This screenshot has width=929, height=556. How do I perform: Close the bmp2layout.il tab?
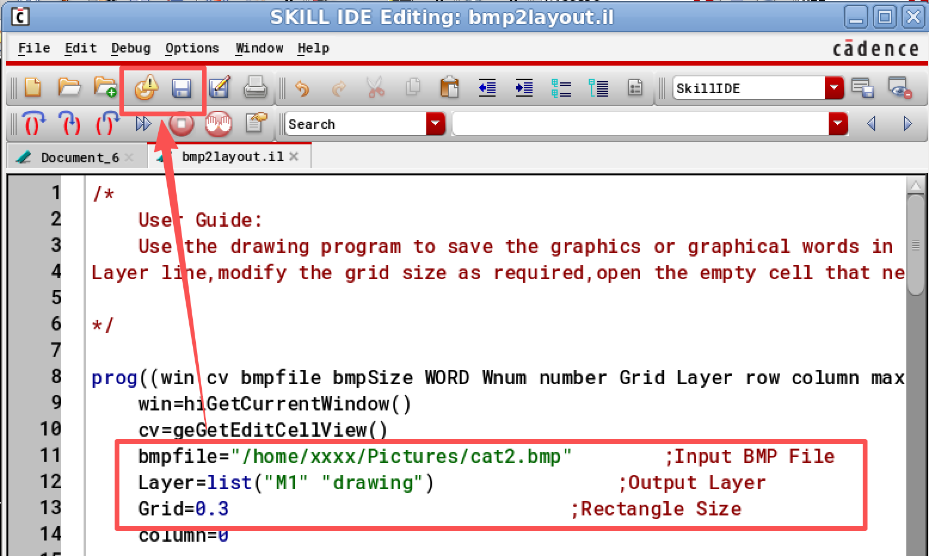[x=293, y=156]
